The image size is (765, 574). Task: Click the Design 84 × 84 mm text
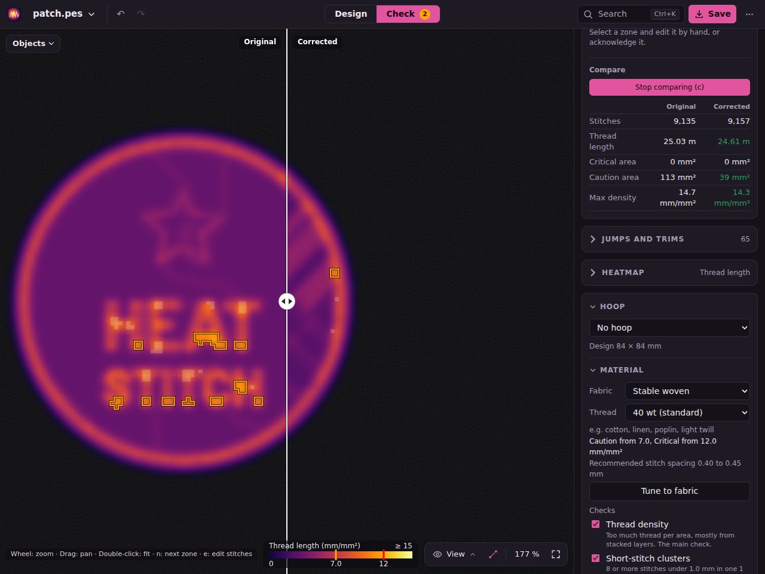(x=625, y=346)
